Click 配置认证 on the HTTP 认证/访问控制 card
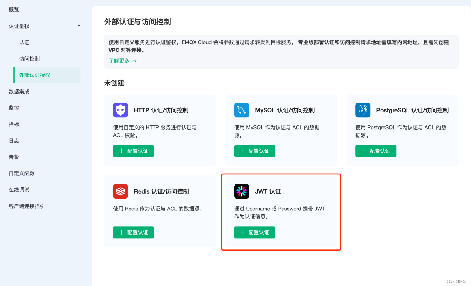Viewport: 471px width, 286px height. click(x=134, y=151)
